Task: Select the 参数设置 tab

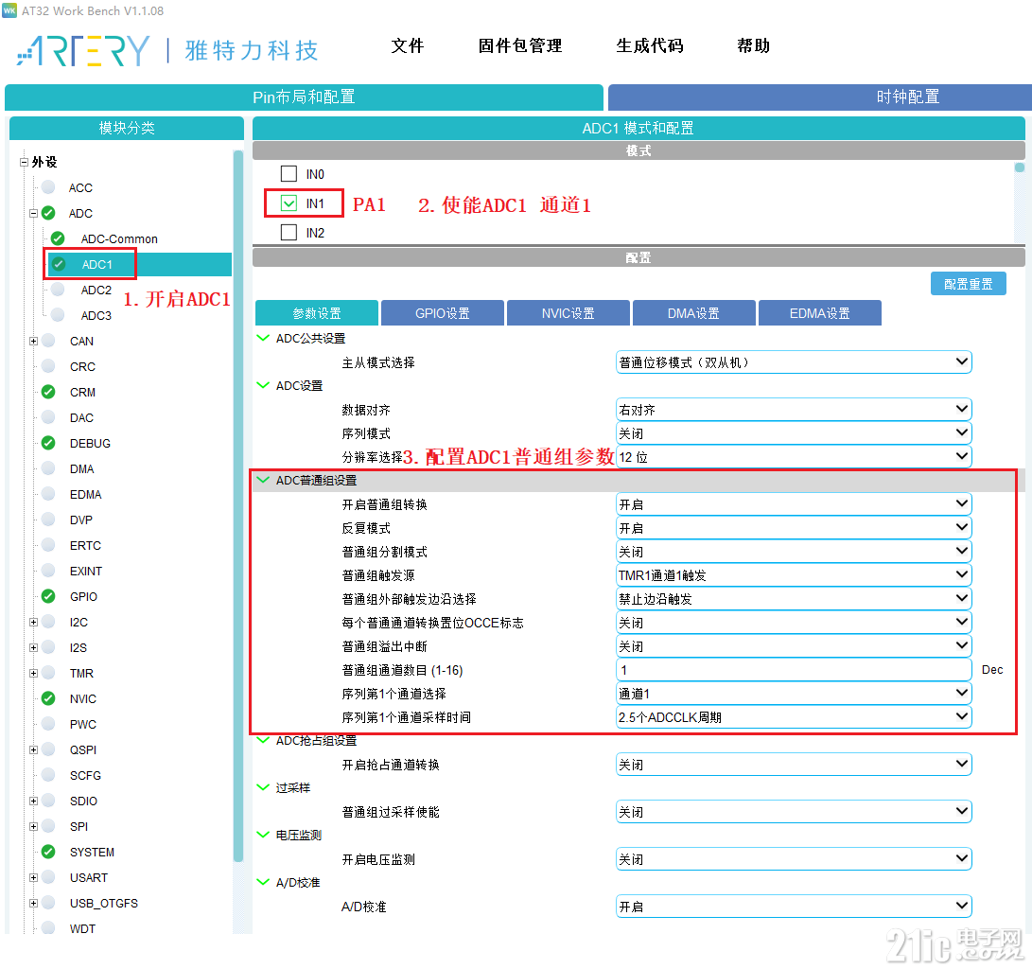Action: click(x=317, y=313)
